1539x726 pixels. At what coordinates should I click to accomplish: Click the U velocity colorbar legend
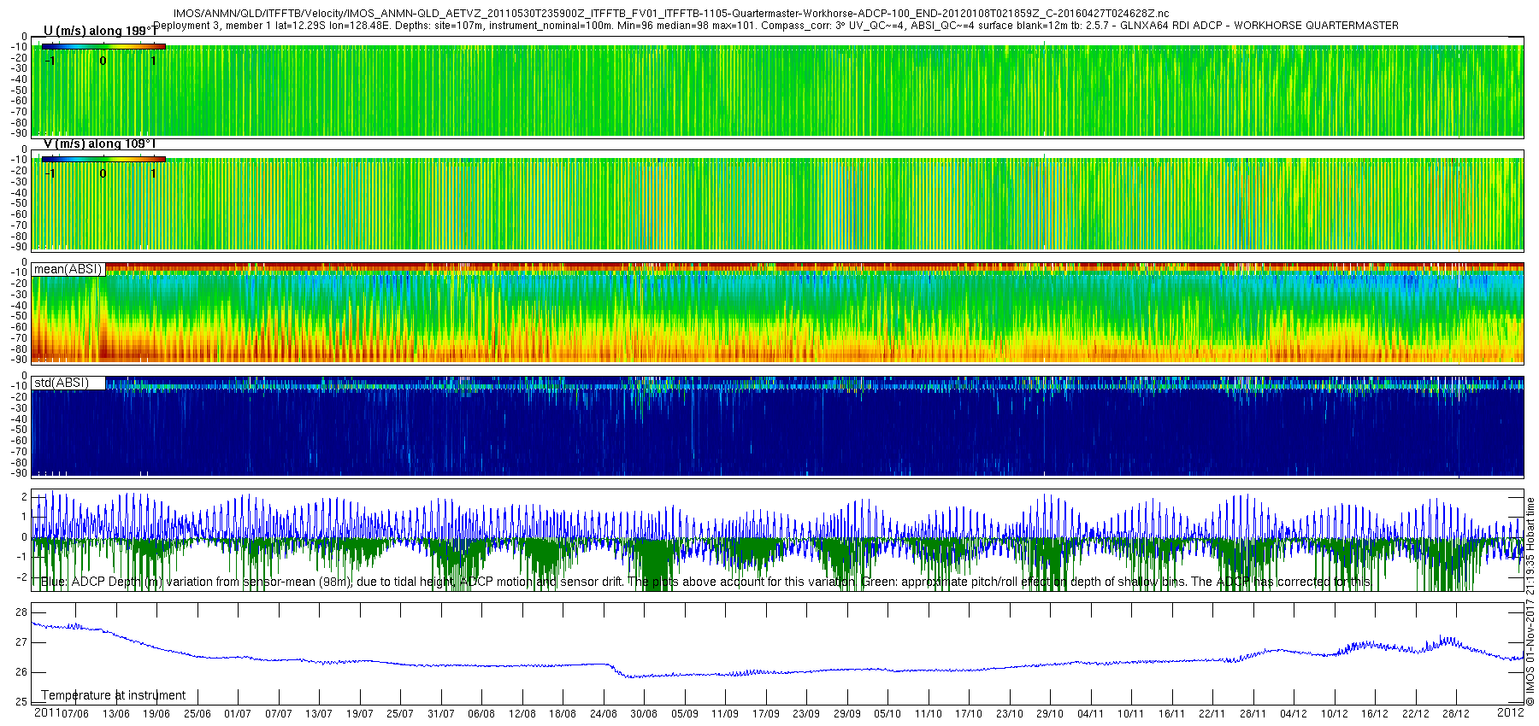[103, 46]
